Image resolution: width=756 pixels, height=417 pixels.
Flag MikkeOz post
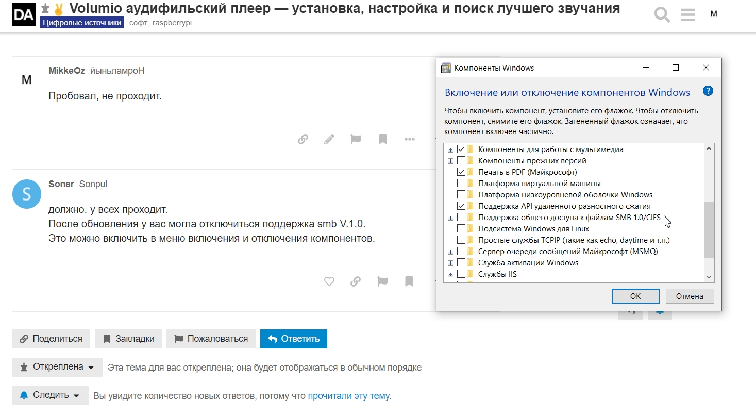click(x=356, y=139)
